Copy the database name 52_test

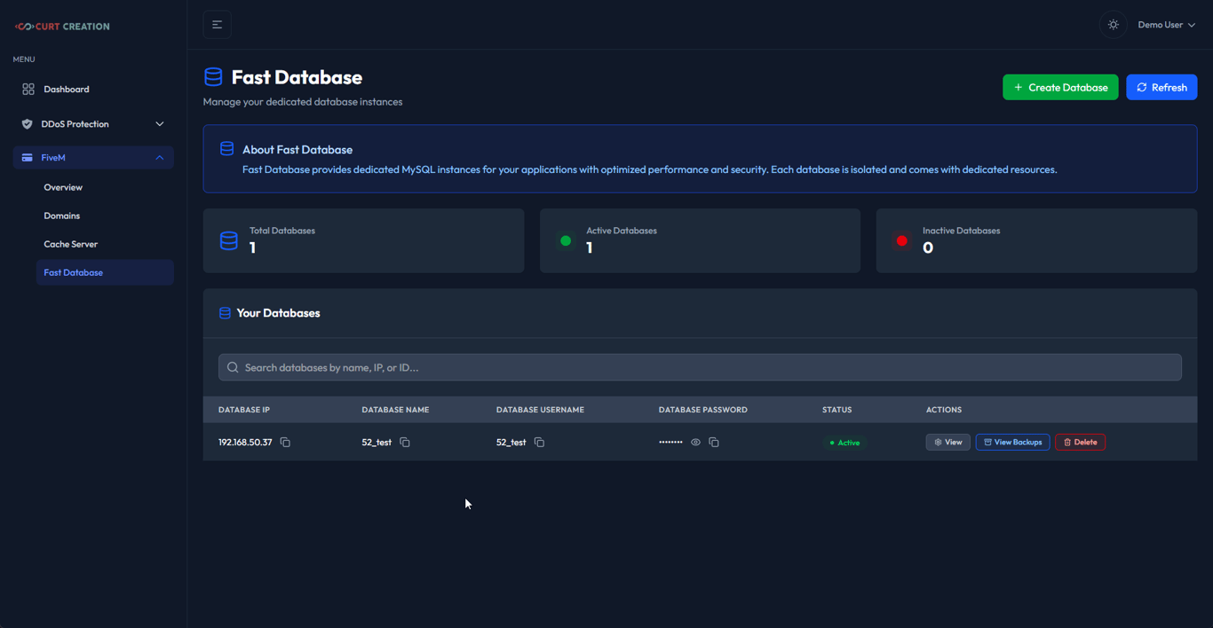[x=405, y=442]
